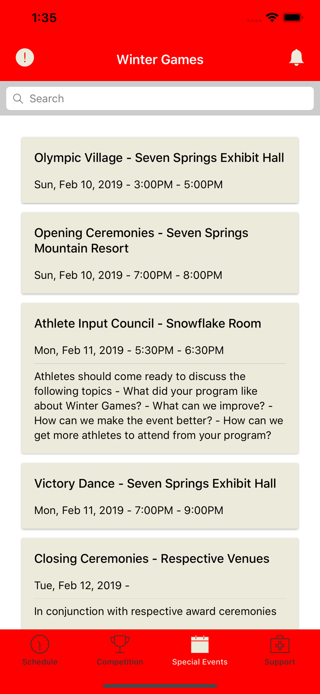Viewport: 320px width, 694px height.
Task: Select the Competition trophy icon
Action: (x=120, y=644)
